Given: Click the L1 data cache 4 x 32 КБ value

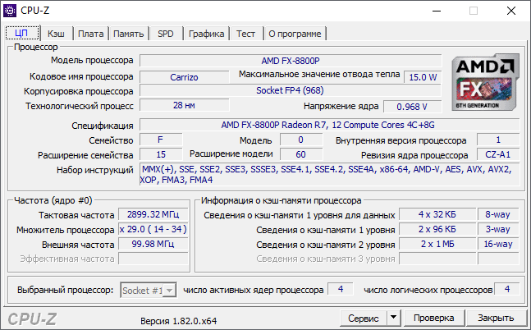Looking at the screenshot, I should (x=437, y=214).
